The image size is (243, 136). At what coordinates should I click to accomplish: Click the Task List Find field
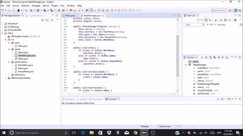(x=194, y=25)
